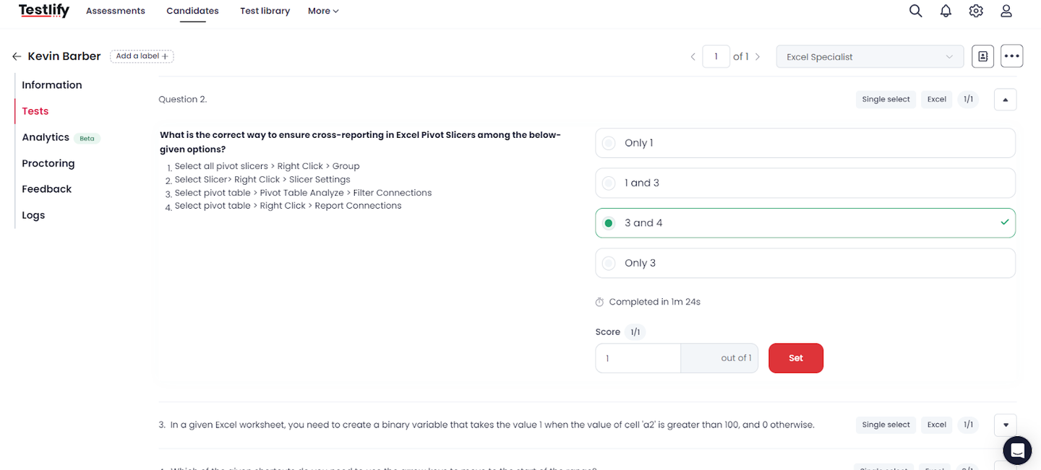The width and height of the screenshot is (1041, 470).
Task: Click the question about cross-reporting in Pivot Slicers
Action: (x=360, y=142)
